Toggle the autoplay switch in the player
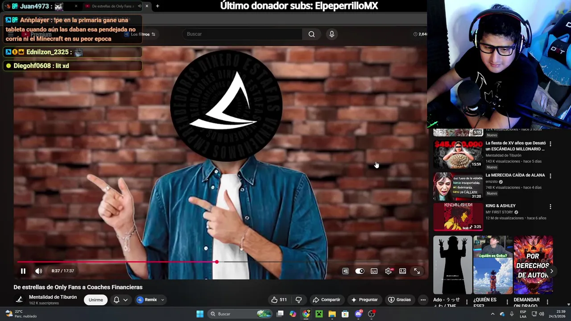The width and height of the screenshot is (571, 321). 360,271
